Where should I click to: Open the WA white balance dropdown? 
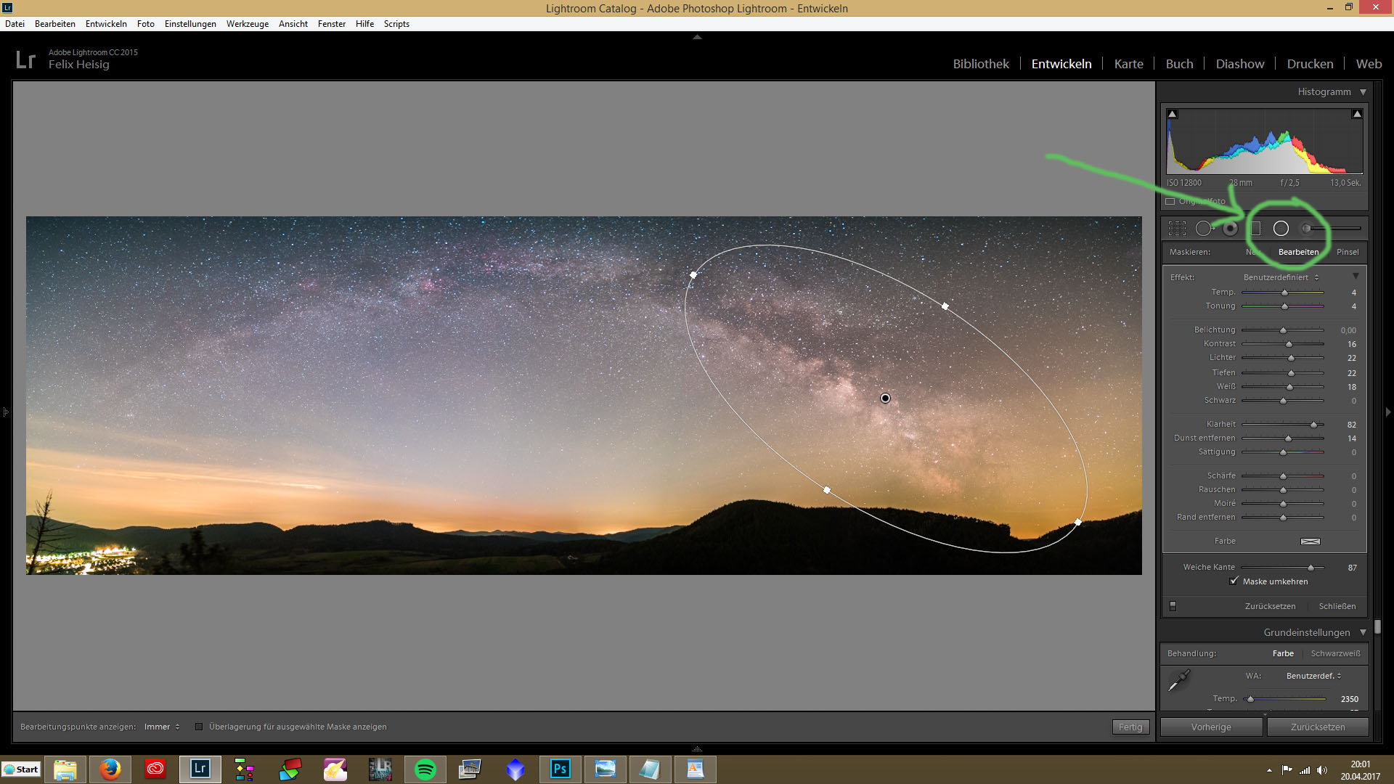1313,676
